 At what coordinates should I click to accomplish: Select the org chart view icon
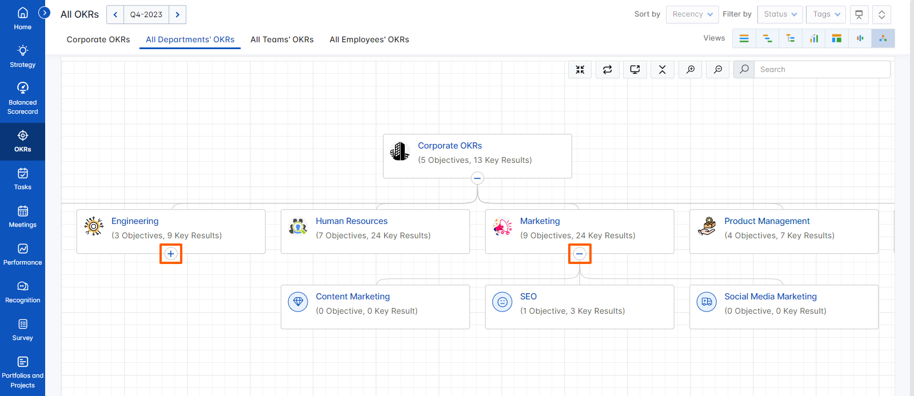pos(883,38)
